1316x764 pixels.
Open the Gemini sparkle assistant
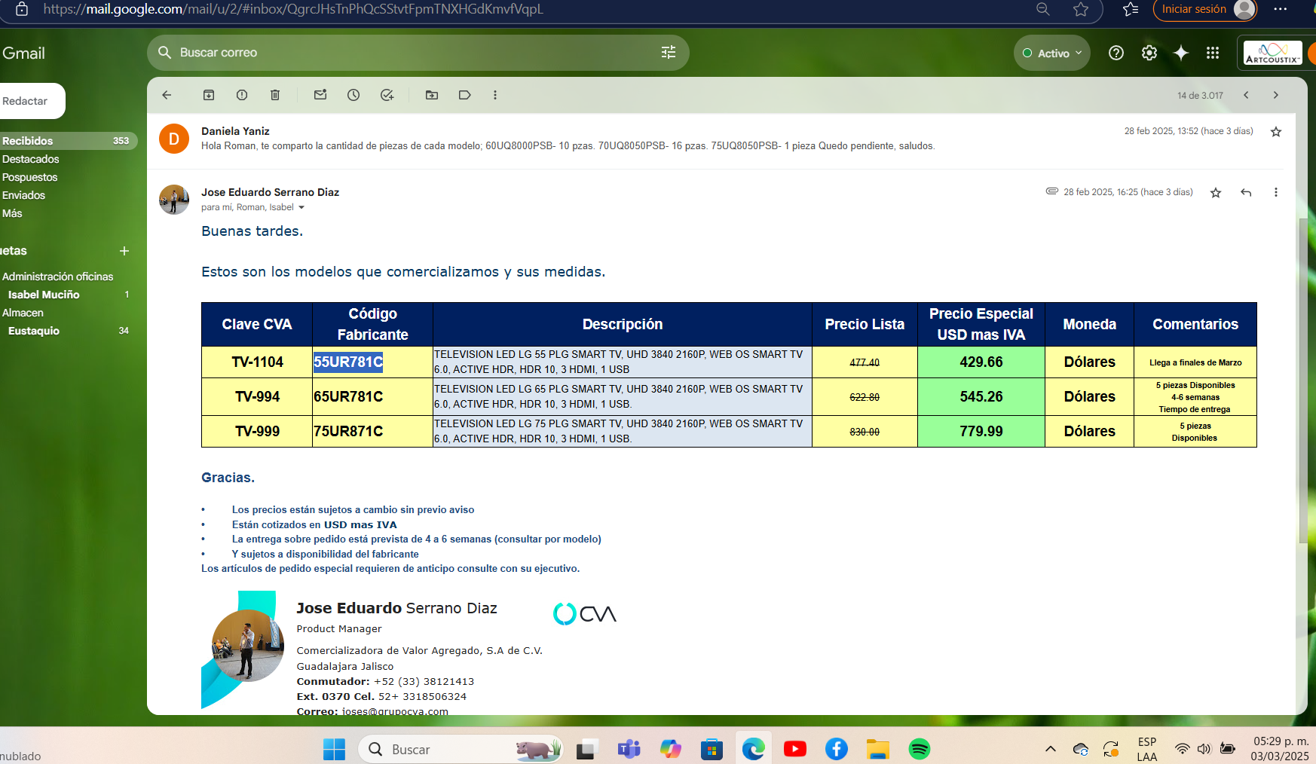point(1181,53)
